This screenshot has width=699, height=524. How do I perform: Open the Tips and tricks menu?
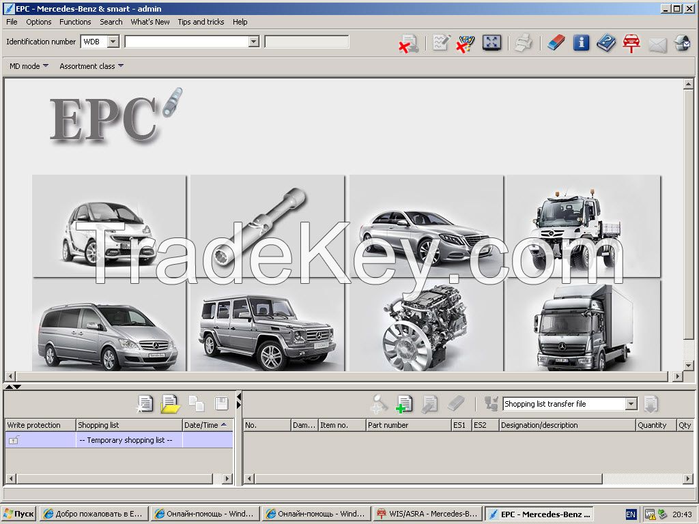coord(201,22)
